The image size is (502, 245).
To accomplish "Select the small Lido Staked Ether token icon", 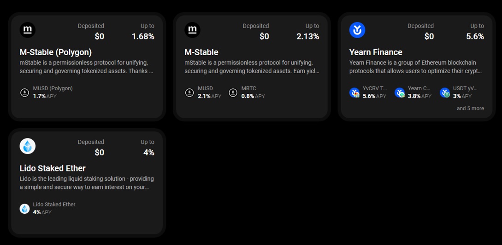I will 24,209.
